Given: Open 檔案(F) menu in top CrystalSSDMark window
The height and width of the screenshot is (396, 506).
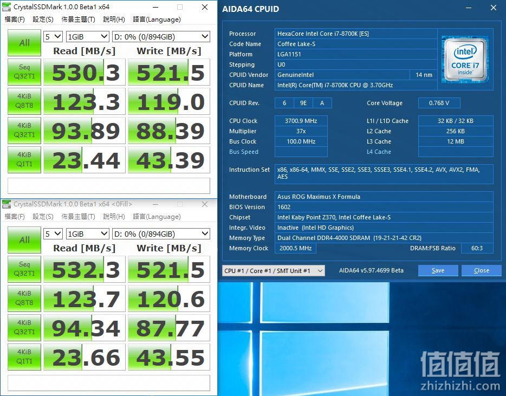Looking at the screenshot, I should point(15,20).
